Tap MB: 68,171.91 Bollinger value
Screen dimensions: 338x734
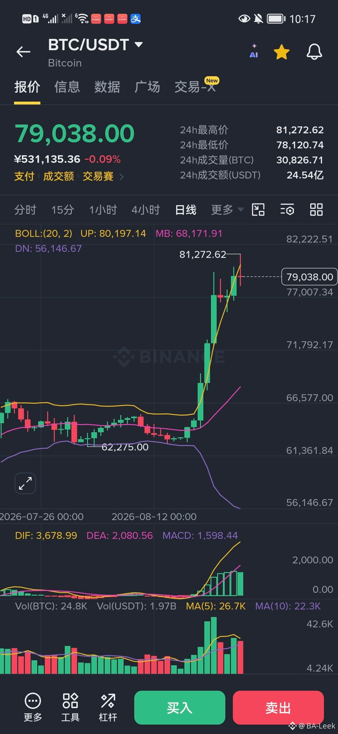pos(189,233)
